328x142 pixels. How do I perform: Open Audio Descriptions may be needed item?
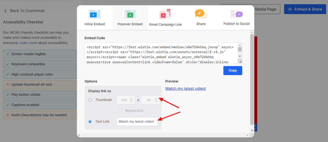[40, 115]
